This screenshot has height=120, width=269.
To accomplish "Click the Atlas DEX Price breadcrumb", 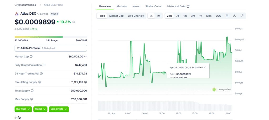I will (53, 5).
